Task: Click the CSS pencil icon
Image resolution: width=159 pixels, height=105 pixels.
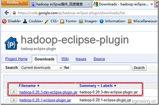Action: (47, 21)
